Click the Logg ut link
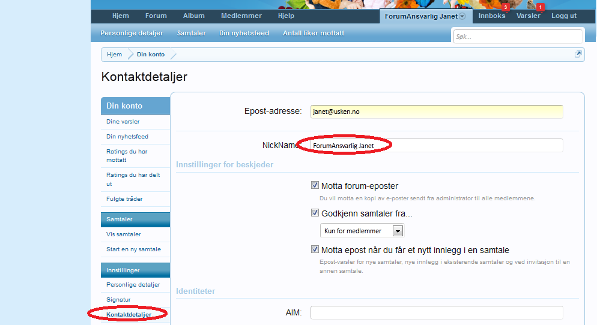 (564, 16)
